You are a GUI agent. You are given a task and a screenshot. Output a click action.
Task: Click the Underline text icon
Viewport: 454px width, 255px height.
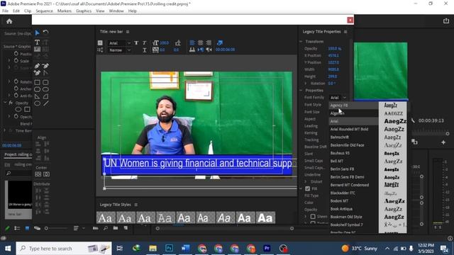click(x=144, y=50)
